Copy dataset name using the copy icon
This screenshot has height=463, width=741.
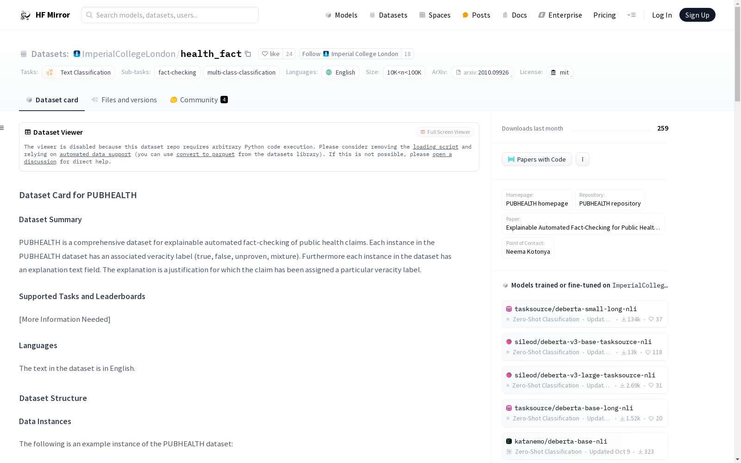click(248, 54)
